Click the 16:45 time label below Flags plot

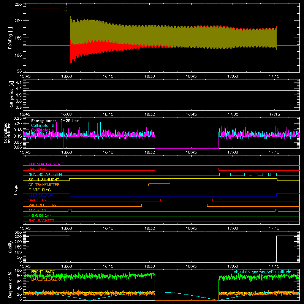click(191, 228)
